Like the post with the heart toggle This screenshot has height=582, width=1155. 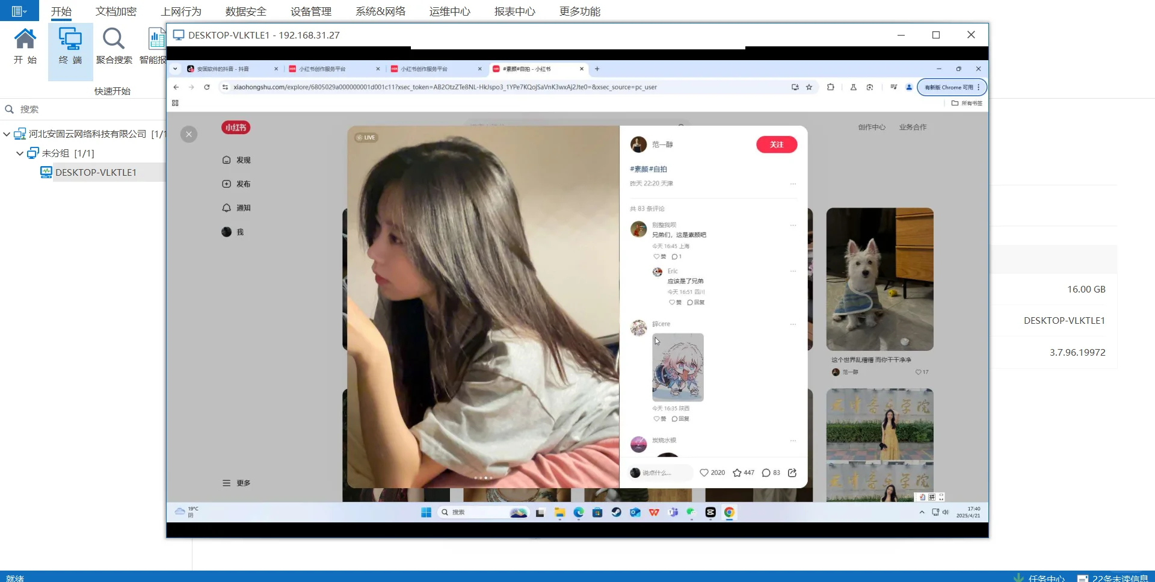coord(704,472)
